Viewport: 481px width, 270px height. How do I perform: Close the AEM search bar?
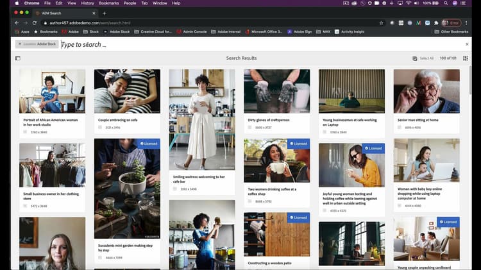pyautogui.click(x=467, y=44)
